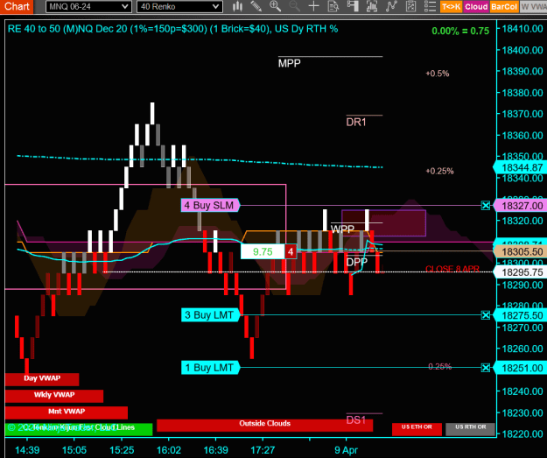
Task: Click the 4 Buy SLM order label
Action: click(210, 205)
